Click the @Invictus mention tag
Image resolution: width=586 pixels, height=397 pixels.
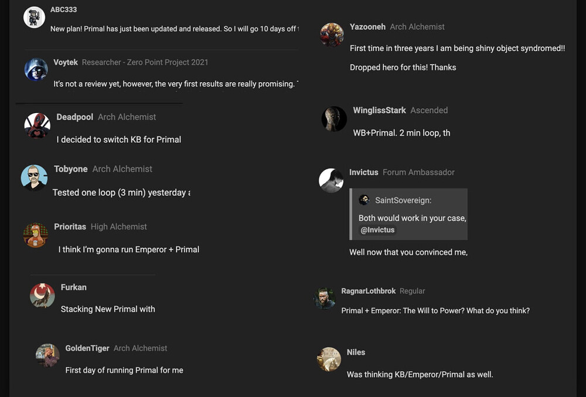click(x=377, y=230)
